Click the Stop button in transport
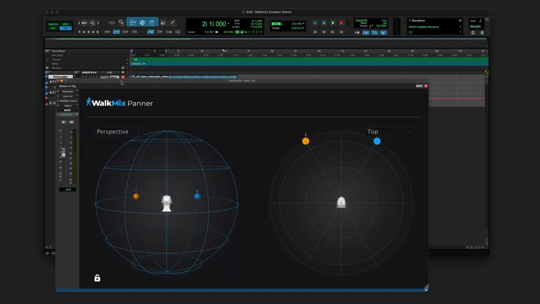Image resolution: width=540 pixels, height=304 pixels. [324, 23]
